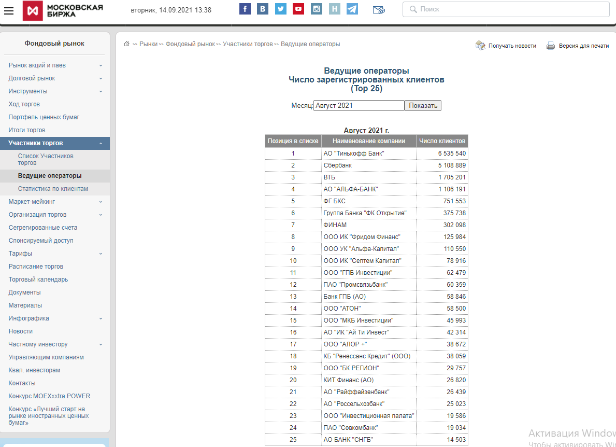Open Итоги торгов menu item

[27, 130]
